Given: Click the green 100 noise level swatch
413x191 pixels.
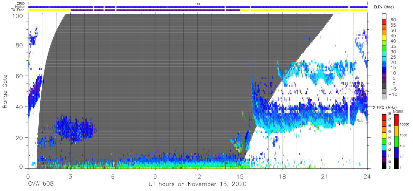Looking at the screenshot, I should pyautogui.click(x=396, y=141).
